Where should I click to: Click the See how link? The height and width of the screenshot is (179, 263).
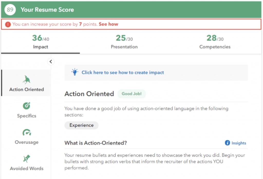pos(108,24)
